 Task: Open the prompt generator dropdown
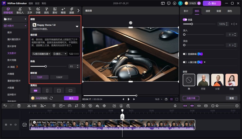[41, 54]
